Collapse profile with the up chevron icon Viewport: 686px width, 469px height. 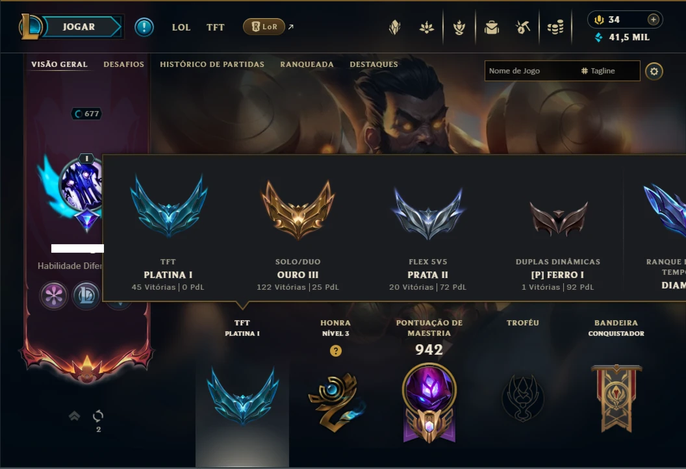(74, 416)
